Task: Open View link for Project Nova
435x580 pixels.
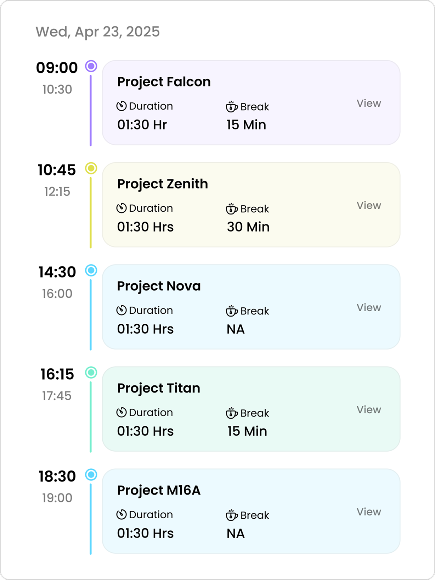Action: 369,307
